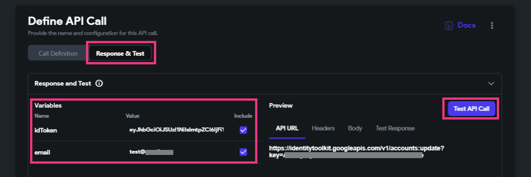Click the Include column header
The image size is (531, 177).
pos(243,116)
